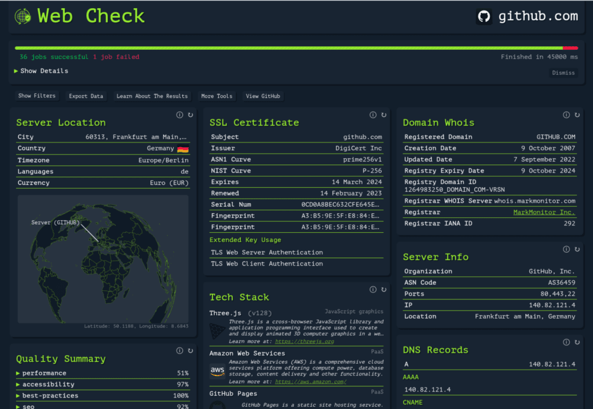
Task: Click the DNS CNAME record label
Action: 412,403
